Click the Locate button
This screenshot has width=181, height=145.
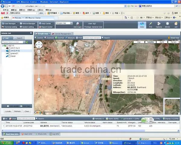8,111
